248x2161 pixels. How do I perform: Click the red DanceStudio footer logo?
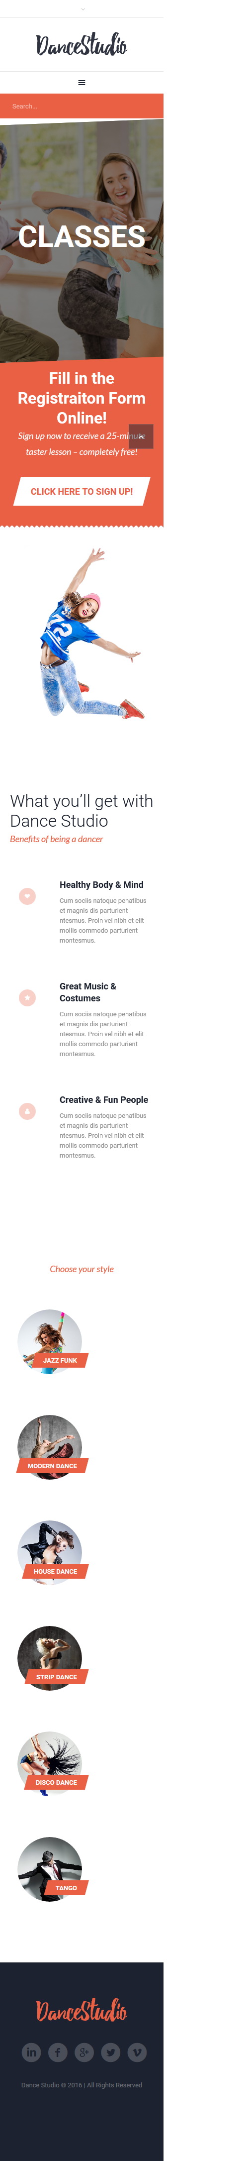pyautogui.click(x=82, y=2010)
